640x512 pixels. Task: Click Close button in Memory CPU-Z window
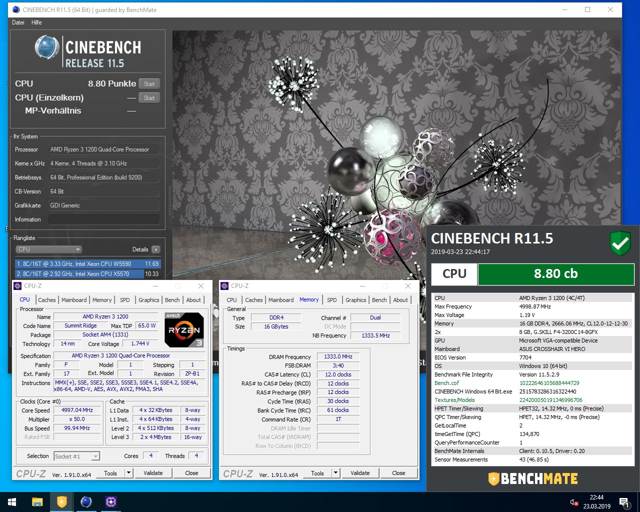(398, 473)
